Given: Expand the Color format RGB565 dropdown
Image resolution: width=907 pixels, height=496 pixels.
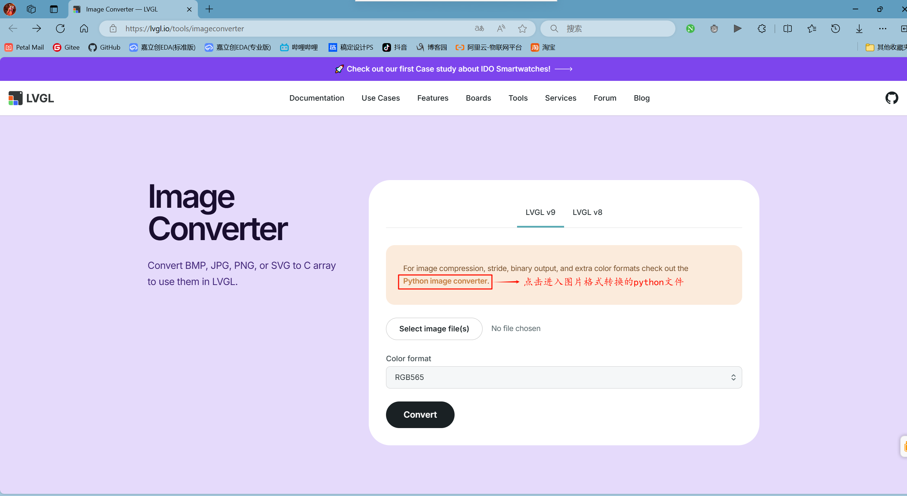Looking at the screenshot, I should [x=564, y=377].
